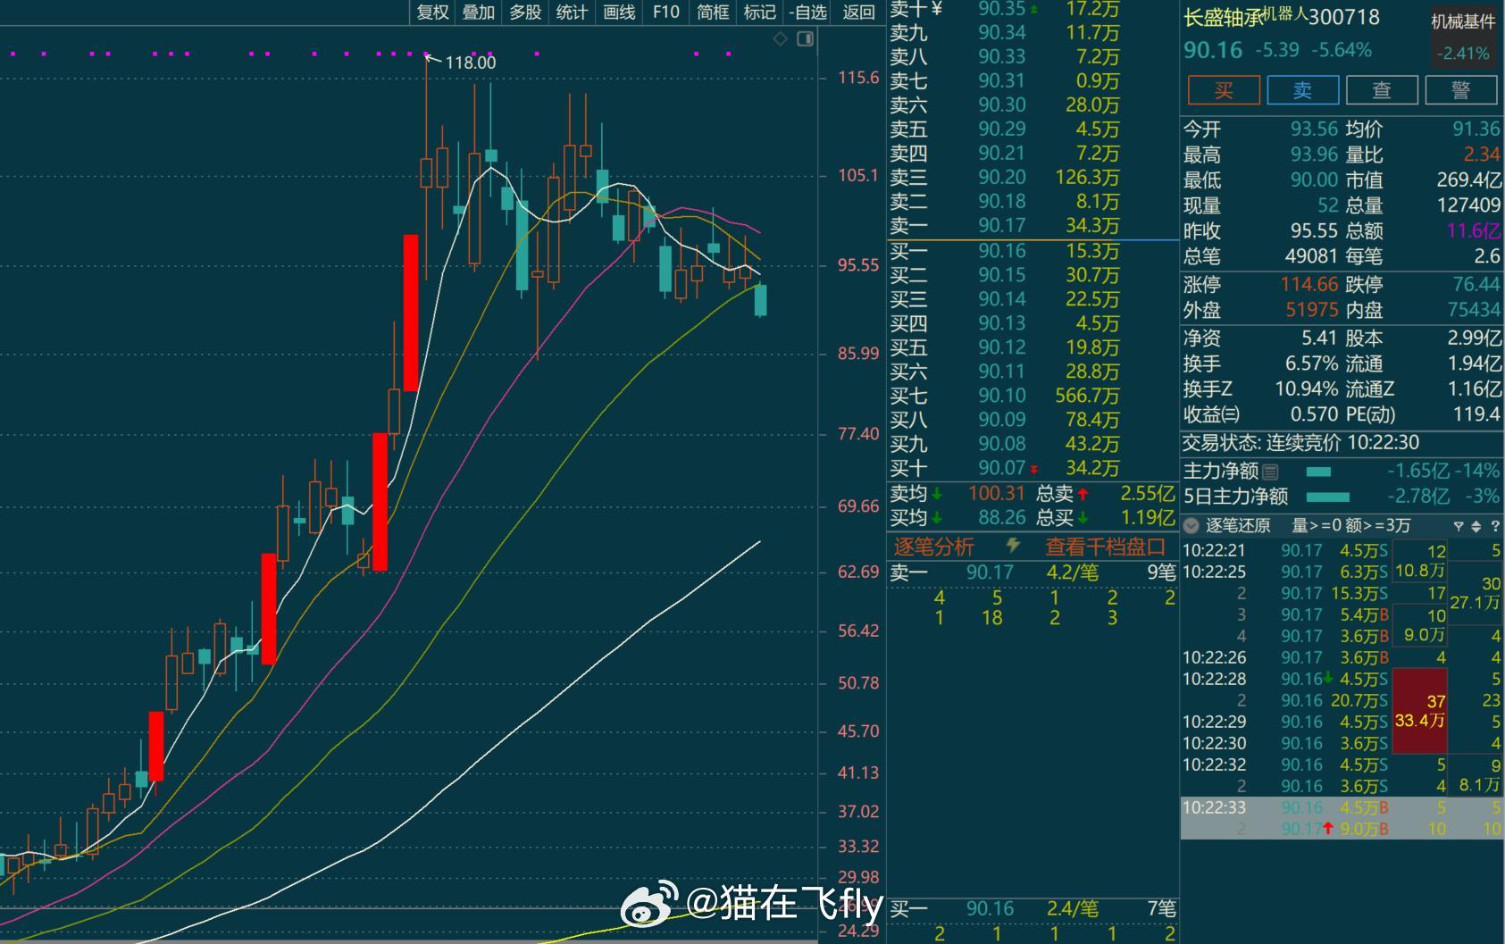The height and width of the screenshot is (944, 1505).
Task: Click the 量比 2.34 value
Action: point(1482,155)
